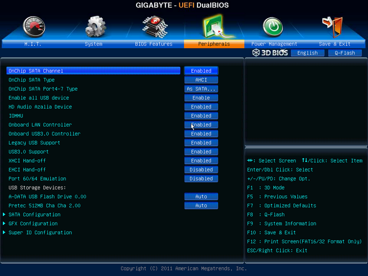Click the Q-Flash button
Image resolution: width=368 pixels, height=276 pixels.
345,53
